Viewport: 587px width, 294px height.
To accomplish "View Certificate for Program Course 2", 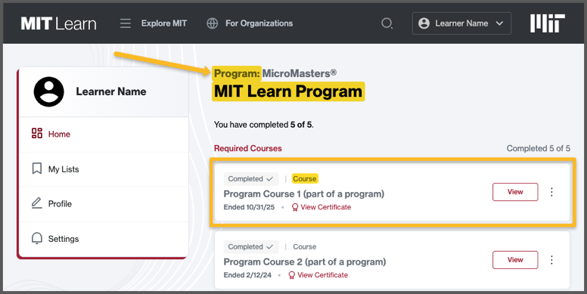I will (323, 275).
